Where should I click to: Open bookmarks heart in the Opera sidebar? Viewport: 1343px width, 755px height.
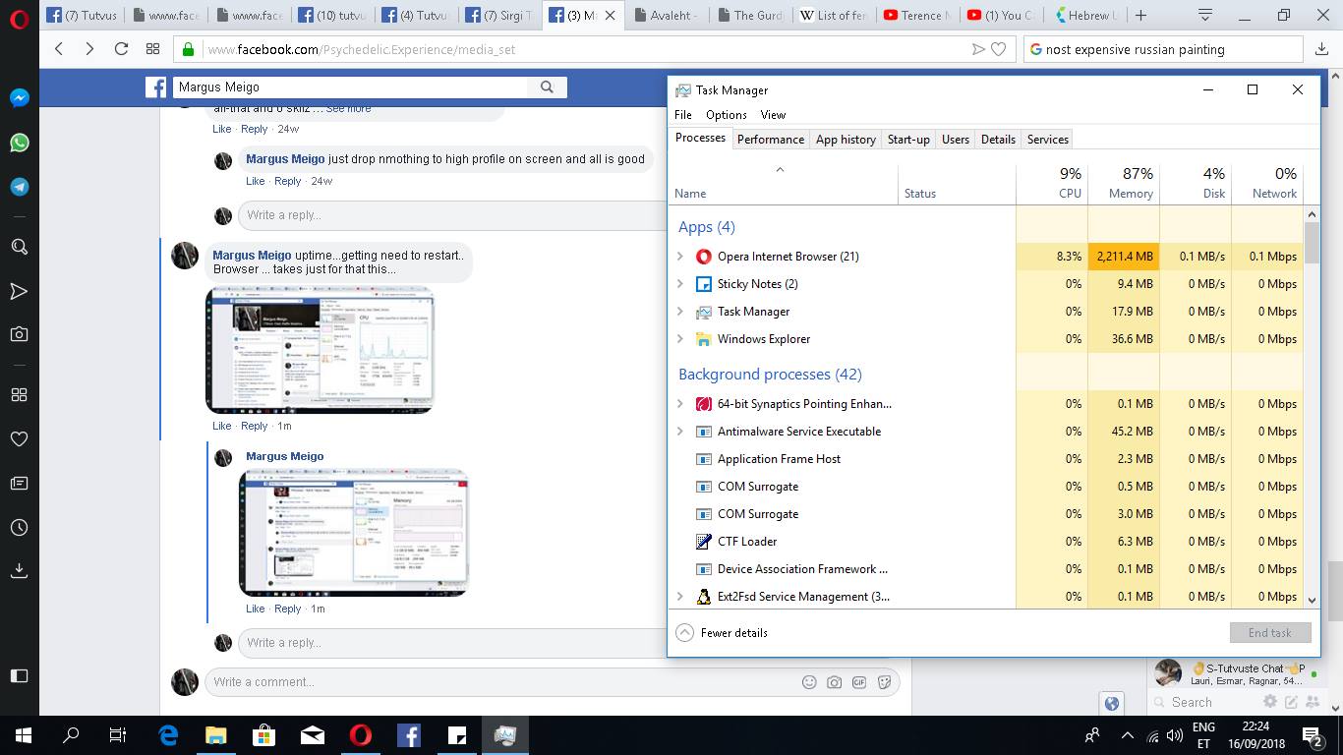coord(19,439)
